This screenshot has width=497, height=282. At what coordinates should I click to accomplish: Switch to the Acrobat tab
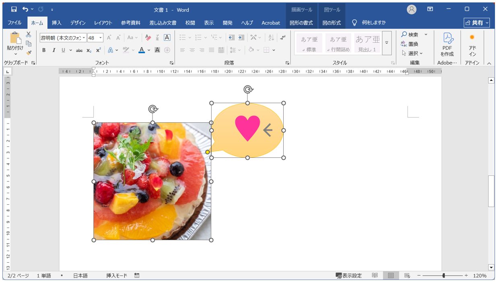pos(271,23)
